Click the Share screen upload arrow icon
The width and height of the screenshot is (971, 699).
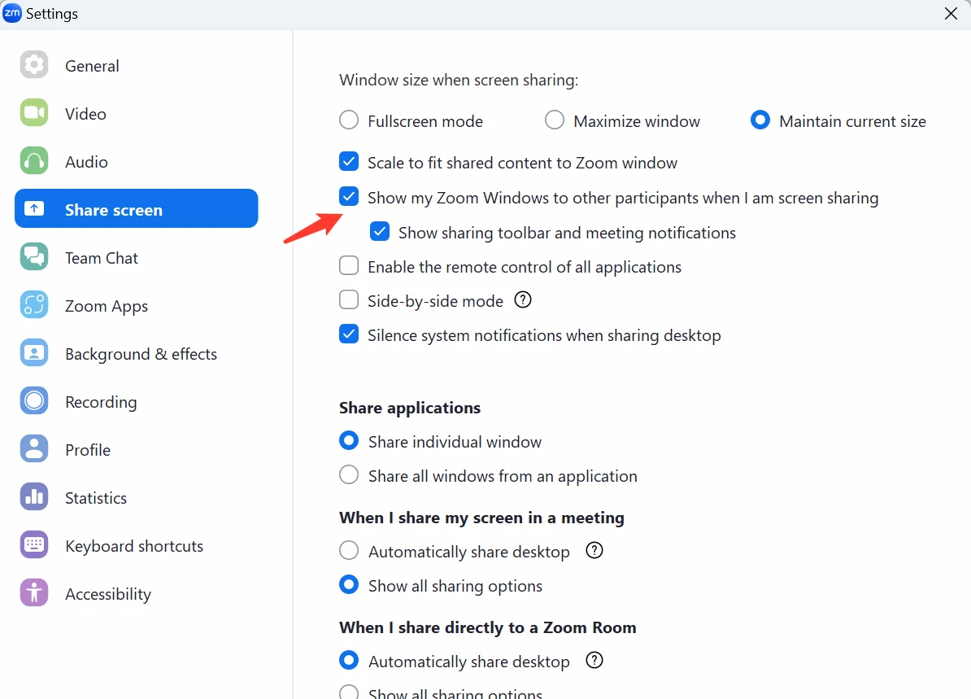34,209
